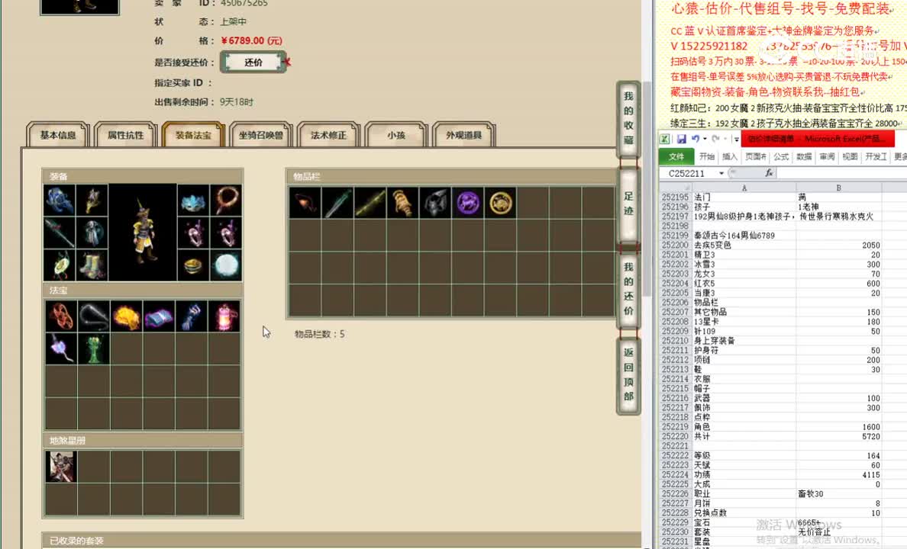Click the golden bowl-shaped belt icon

[193, 265]
